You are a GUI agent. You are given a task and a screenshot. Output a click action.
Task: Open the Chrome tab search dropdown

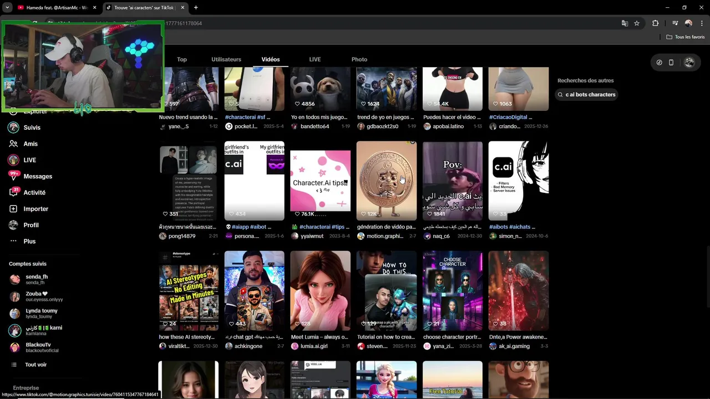point(7,8)
